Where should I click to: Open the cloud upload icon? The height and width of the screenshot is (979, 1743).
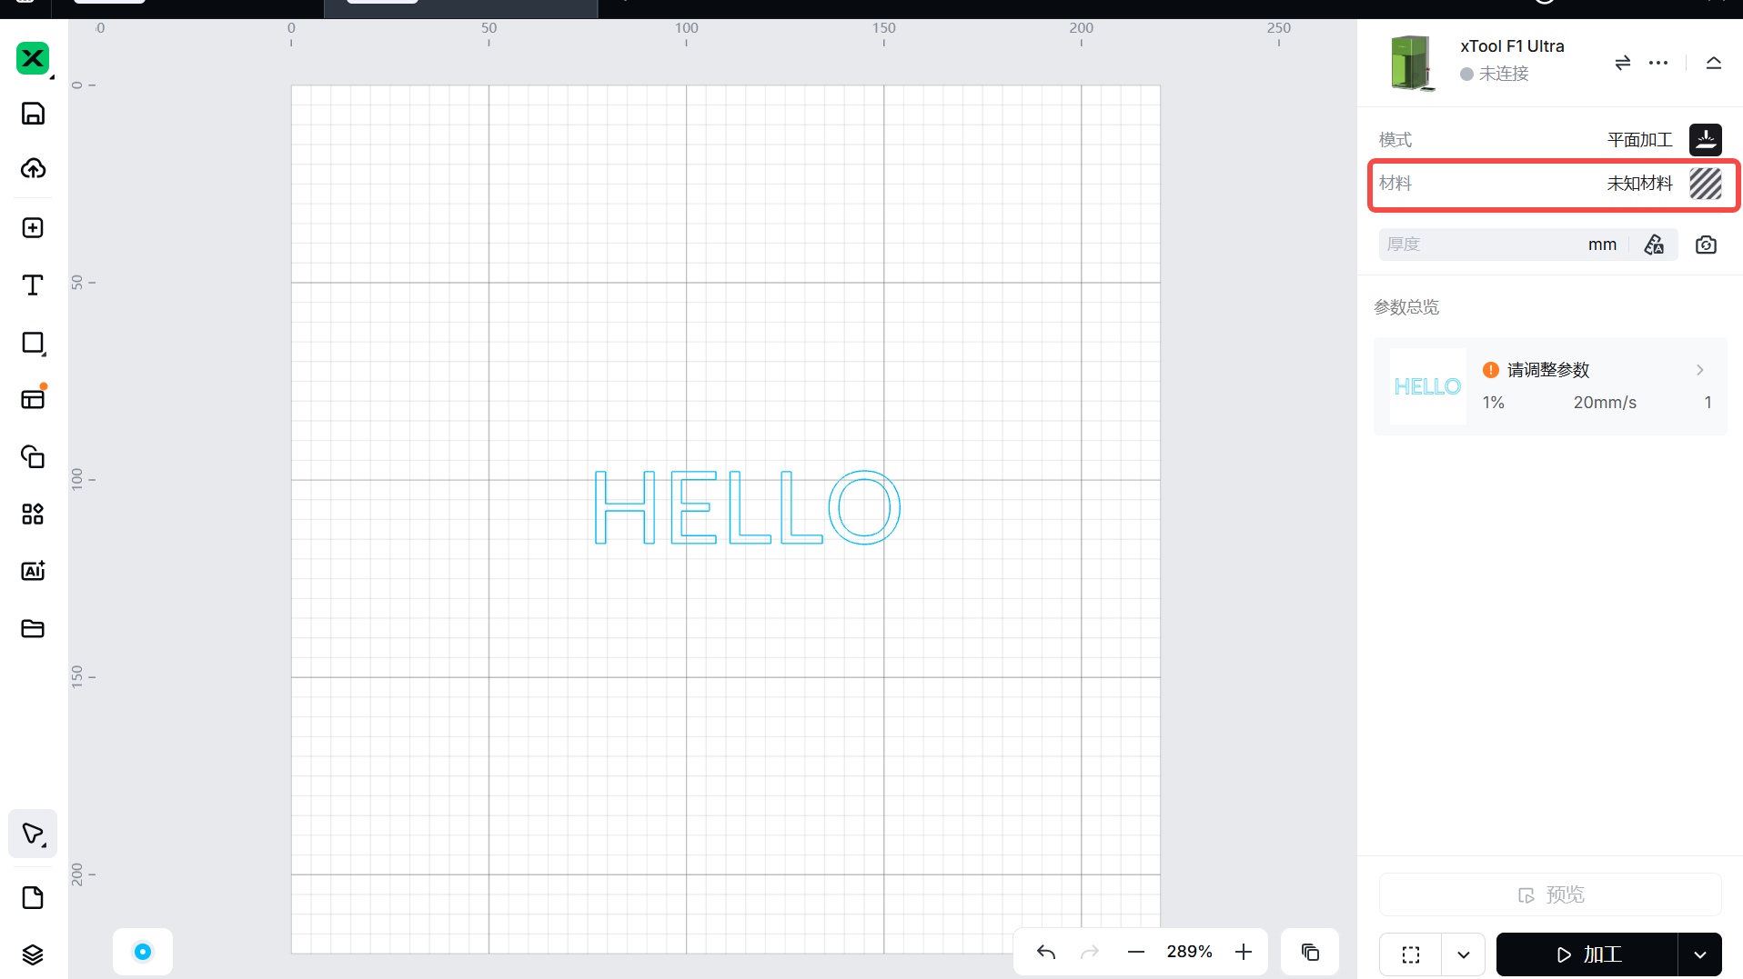coord(33,169)
